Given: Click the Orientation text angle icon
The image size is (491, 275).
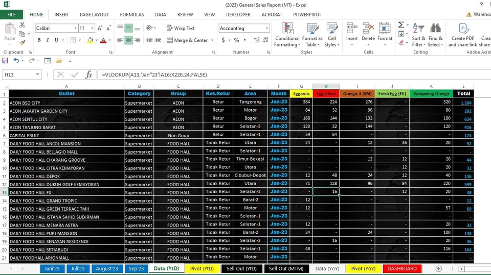Looking at the screenshot, I should (149, 28).
